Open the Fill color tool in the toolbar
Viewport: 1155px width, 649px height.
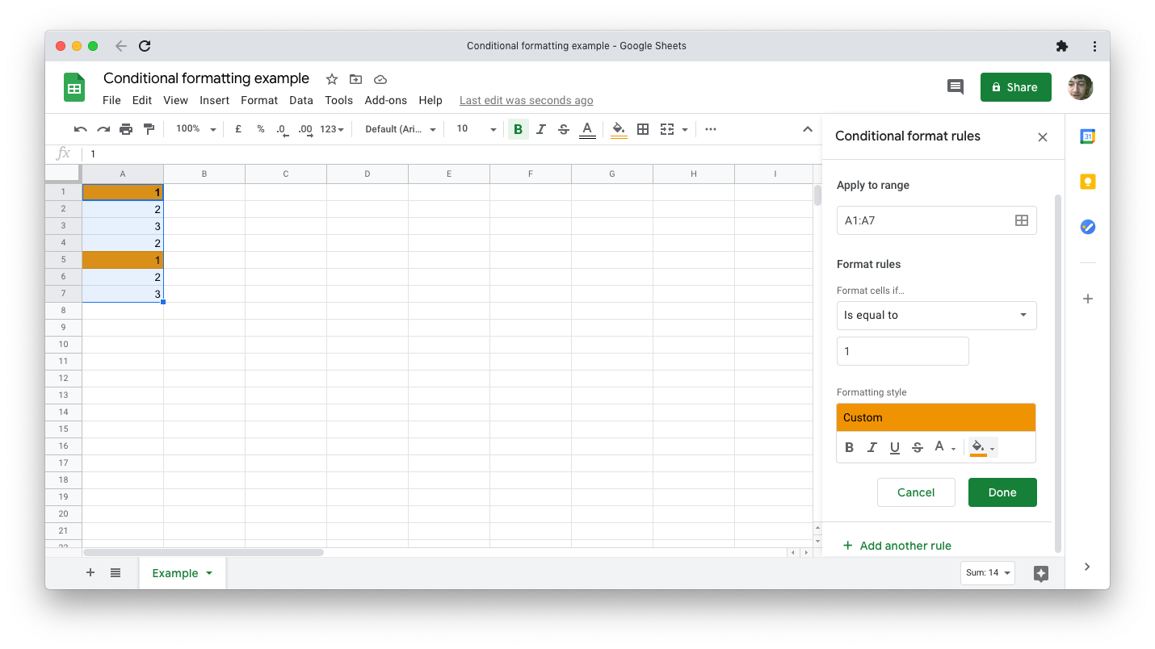click(x=616, y=128)
